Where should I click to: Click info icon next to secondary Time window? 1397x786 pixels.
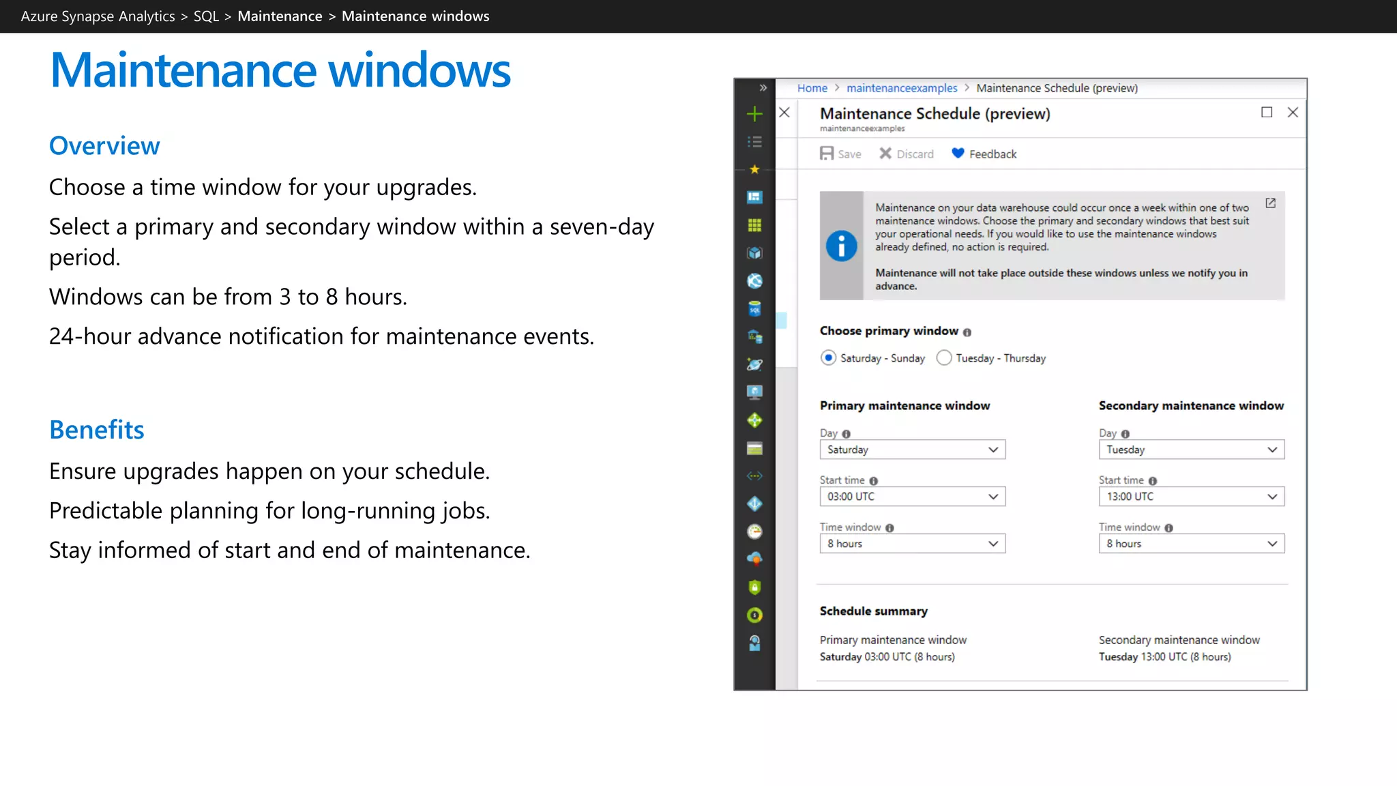tap(1168, 528)
